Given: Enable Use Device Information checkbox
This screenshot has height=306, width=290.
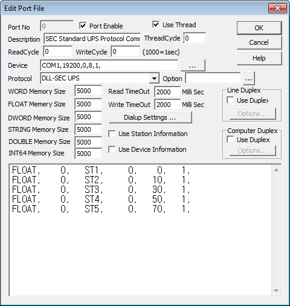Looking at the screenshot, I should (x=112, y=149).
